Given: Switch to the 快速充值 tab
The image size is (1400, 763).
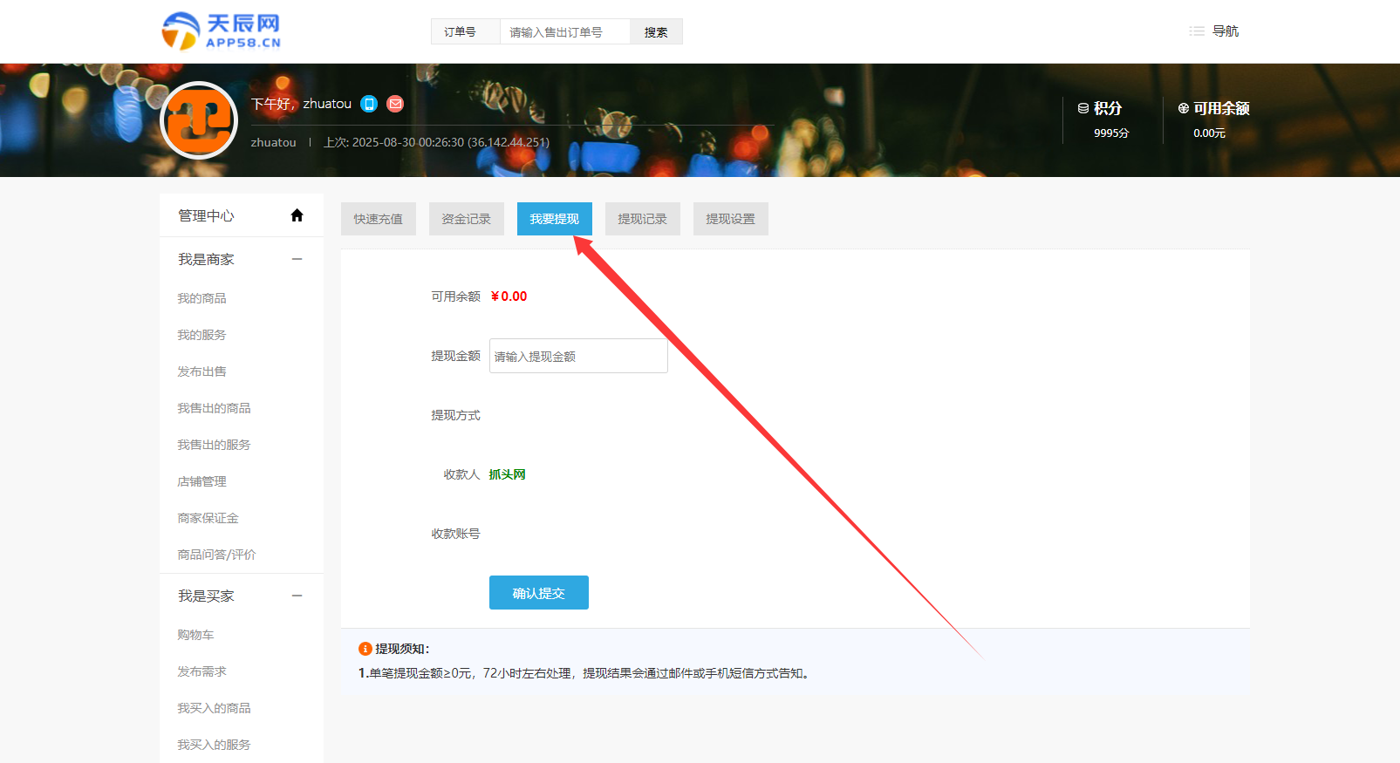Looking at the screenshot, I should click(378, 219).
